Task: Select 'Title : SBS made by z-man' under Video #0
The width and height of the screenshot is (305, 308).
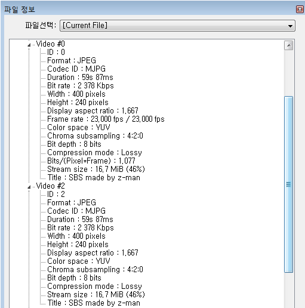Action: point(94,177)
